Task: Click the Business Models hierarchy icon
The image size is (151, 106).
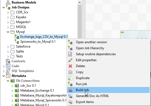Action: (x=8, y=3)
